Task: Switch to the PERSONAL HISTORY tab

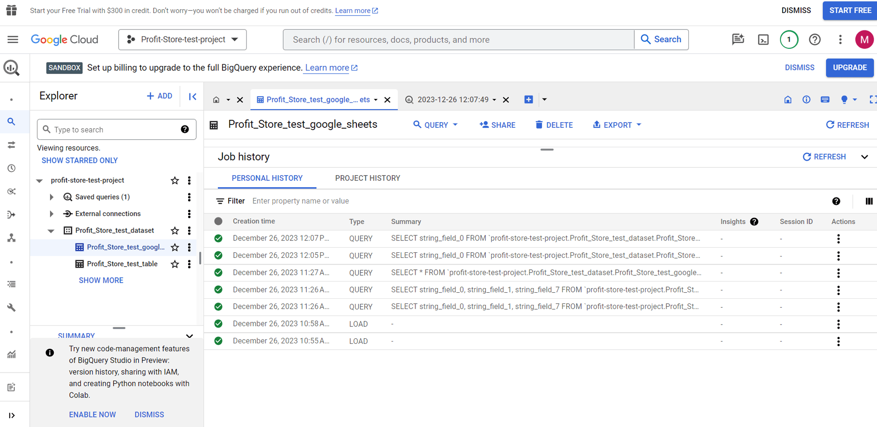Action: click(x=267, y=178)
